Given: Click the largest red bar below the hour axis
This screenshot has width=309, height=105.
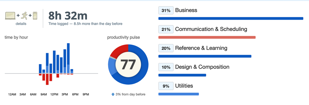Looking at the screenshot, I should point(47,79).
